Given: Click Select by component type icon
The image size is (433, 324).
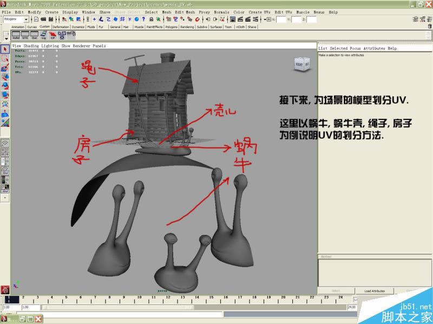Looking at the screenshot, I should pyautogui.click(x=78, y=19).
